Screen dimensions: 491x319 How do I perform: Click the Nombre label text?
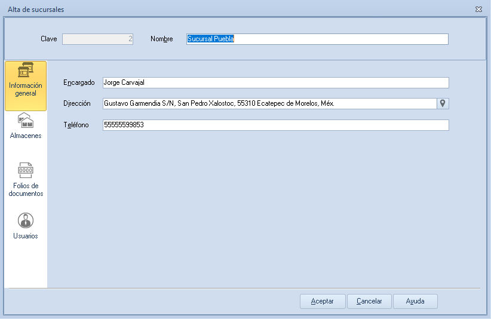click(162, 39)
